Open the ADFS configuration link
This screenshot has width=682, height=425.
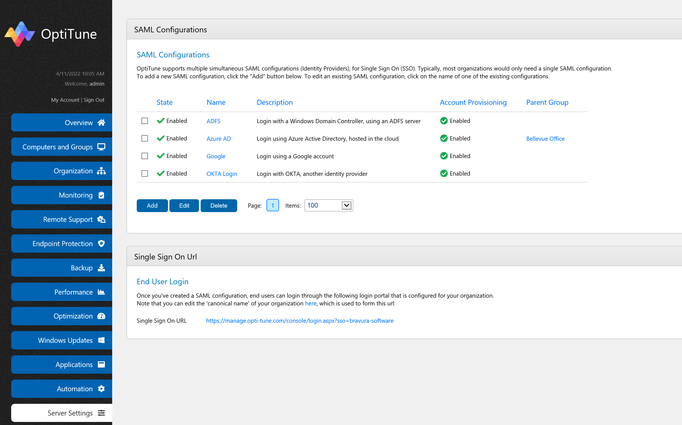213,121
